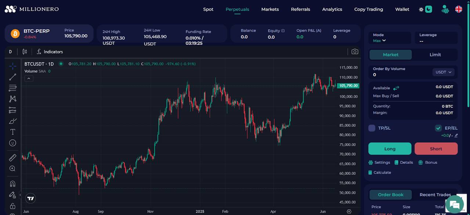
Task: Open the emoji sticker tool
Action: coord(12,143)
